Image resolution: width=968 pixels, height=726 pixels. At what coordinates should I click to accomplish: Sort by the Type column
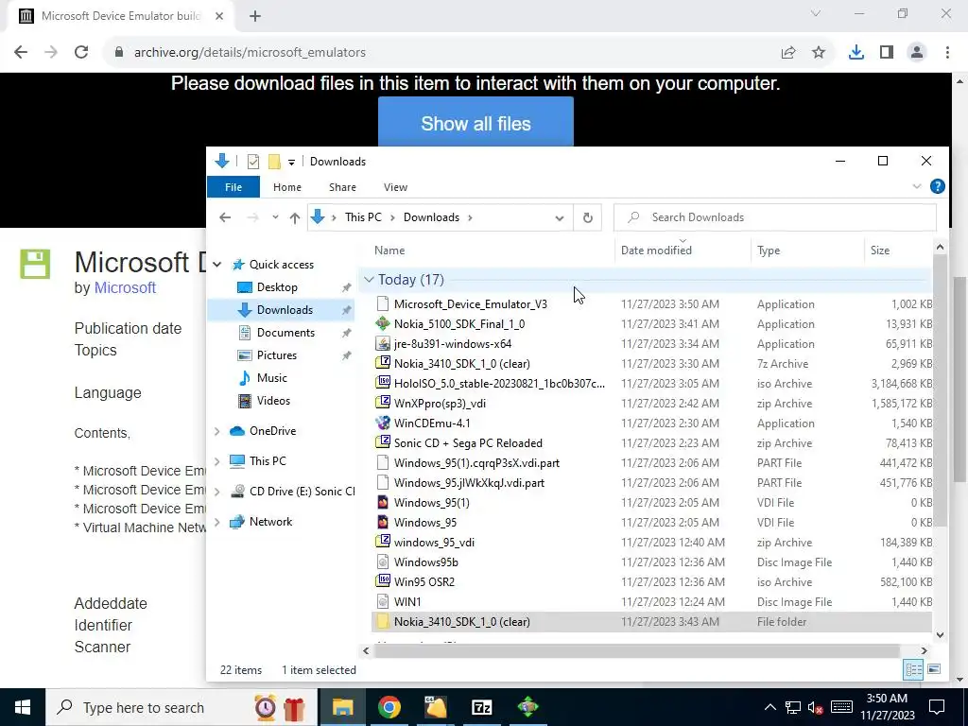[x=769, y=250]
